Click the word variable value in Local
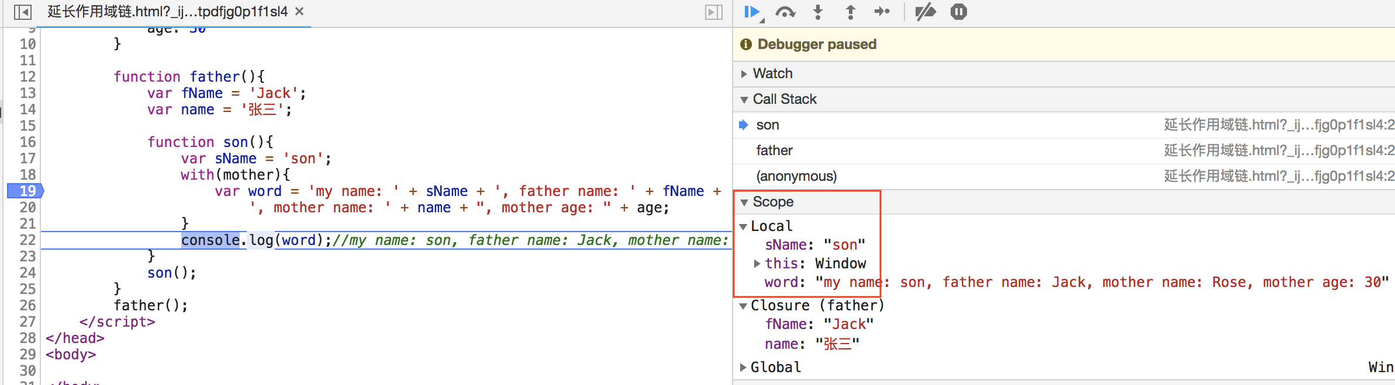This screenshot has height=385, width=1395. [1102, 282]
